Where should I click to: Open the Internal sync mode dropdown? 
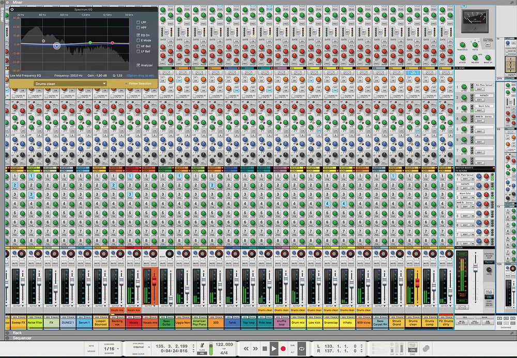click(x=141, y=348)
